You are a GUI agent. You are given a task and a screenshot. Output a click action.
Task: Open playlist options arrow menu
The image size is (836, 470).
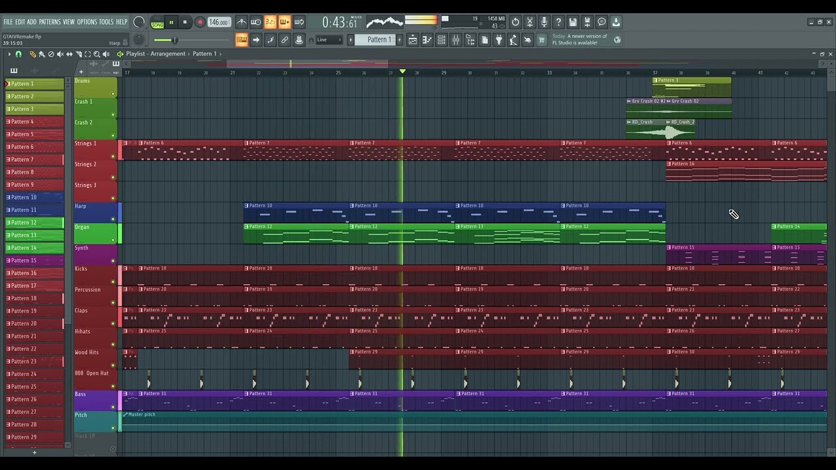pyautogui.click(x=9, y=54)
